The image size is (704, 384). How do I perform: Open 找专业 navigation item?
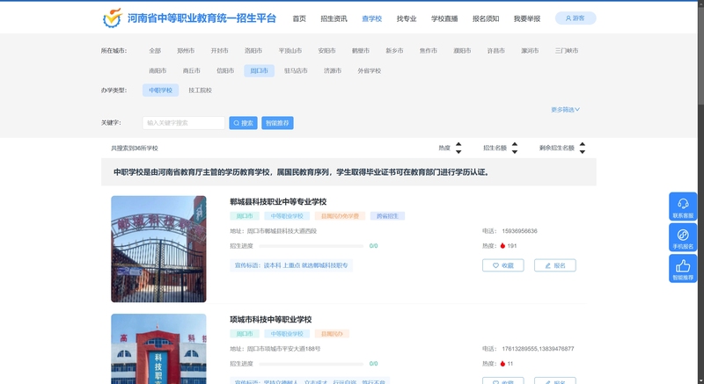pos(407,18)
